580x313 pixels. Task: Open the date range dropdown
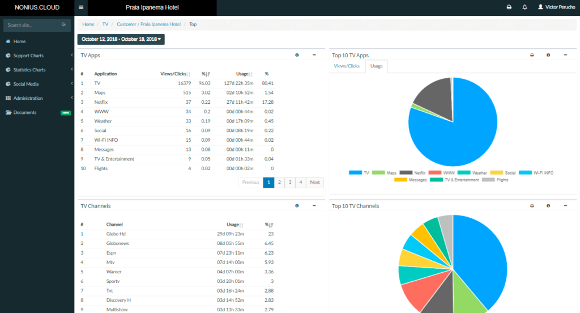[x=121, y=39]
